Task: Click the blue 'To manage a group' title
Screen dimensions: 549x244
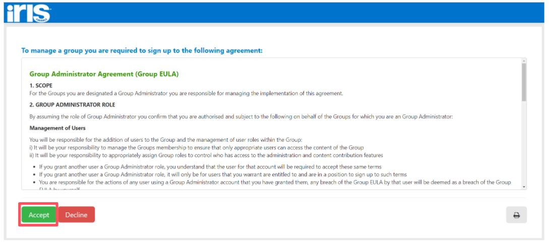Action: pos(142,50)
